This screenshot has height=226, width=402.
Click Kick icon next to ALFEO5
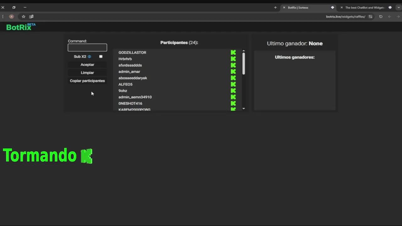233,84
